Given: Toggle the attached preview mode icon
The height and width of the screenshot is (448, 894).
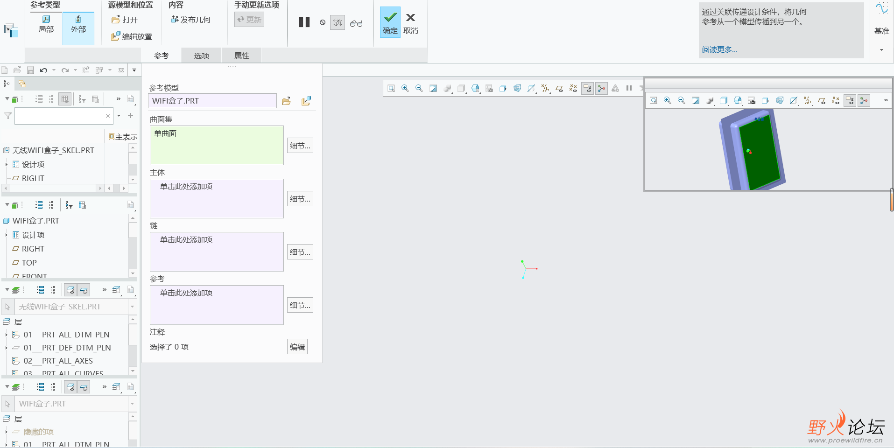Looking at the screenshot, I should (338, 22).
